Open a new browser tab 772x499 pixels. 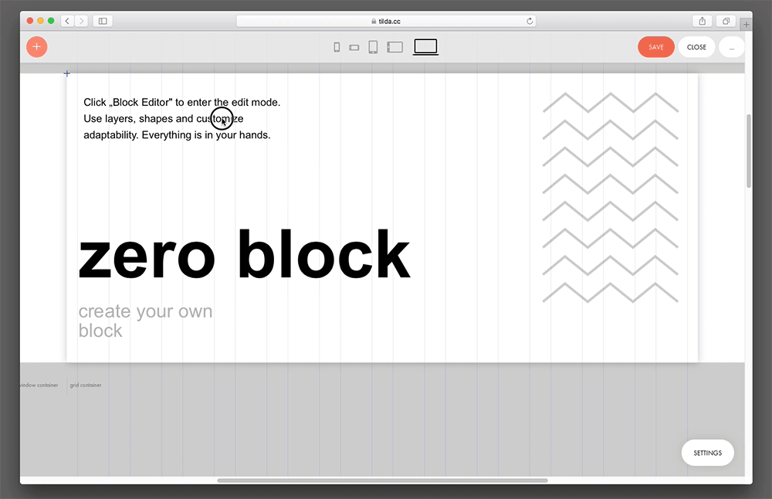[x=746, y=24]
